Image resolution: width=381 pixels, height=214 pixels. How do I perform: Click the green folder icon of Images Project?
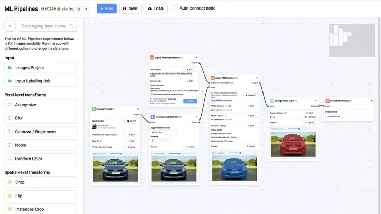click(x=10, y=68)
